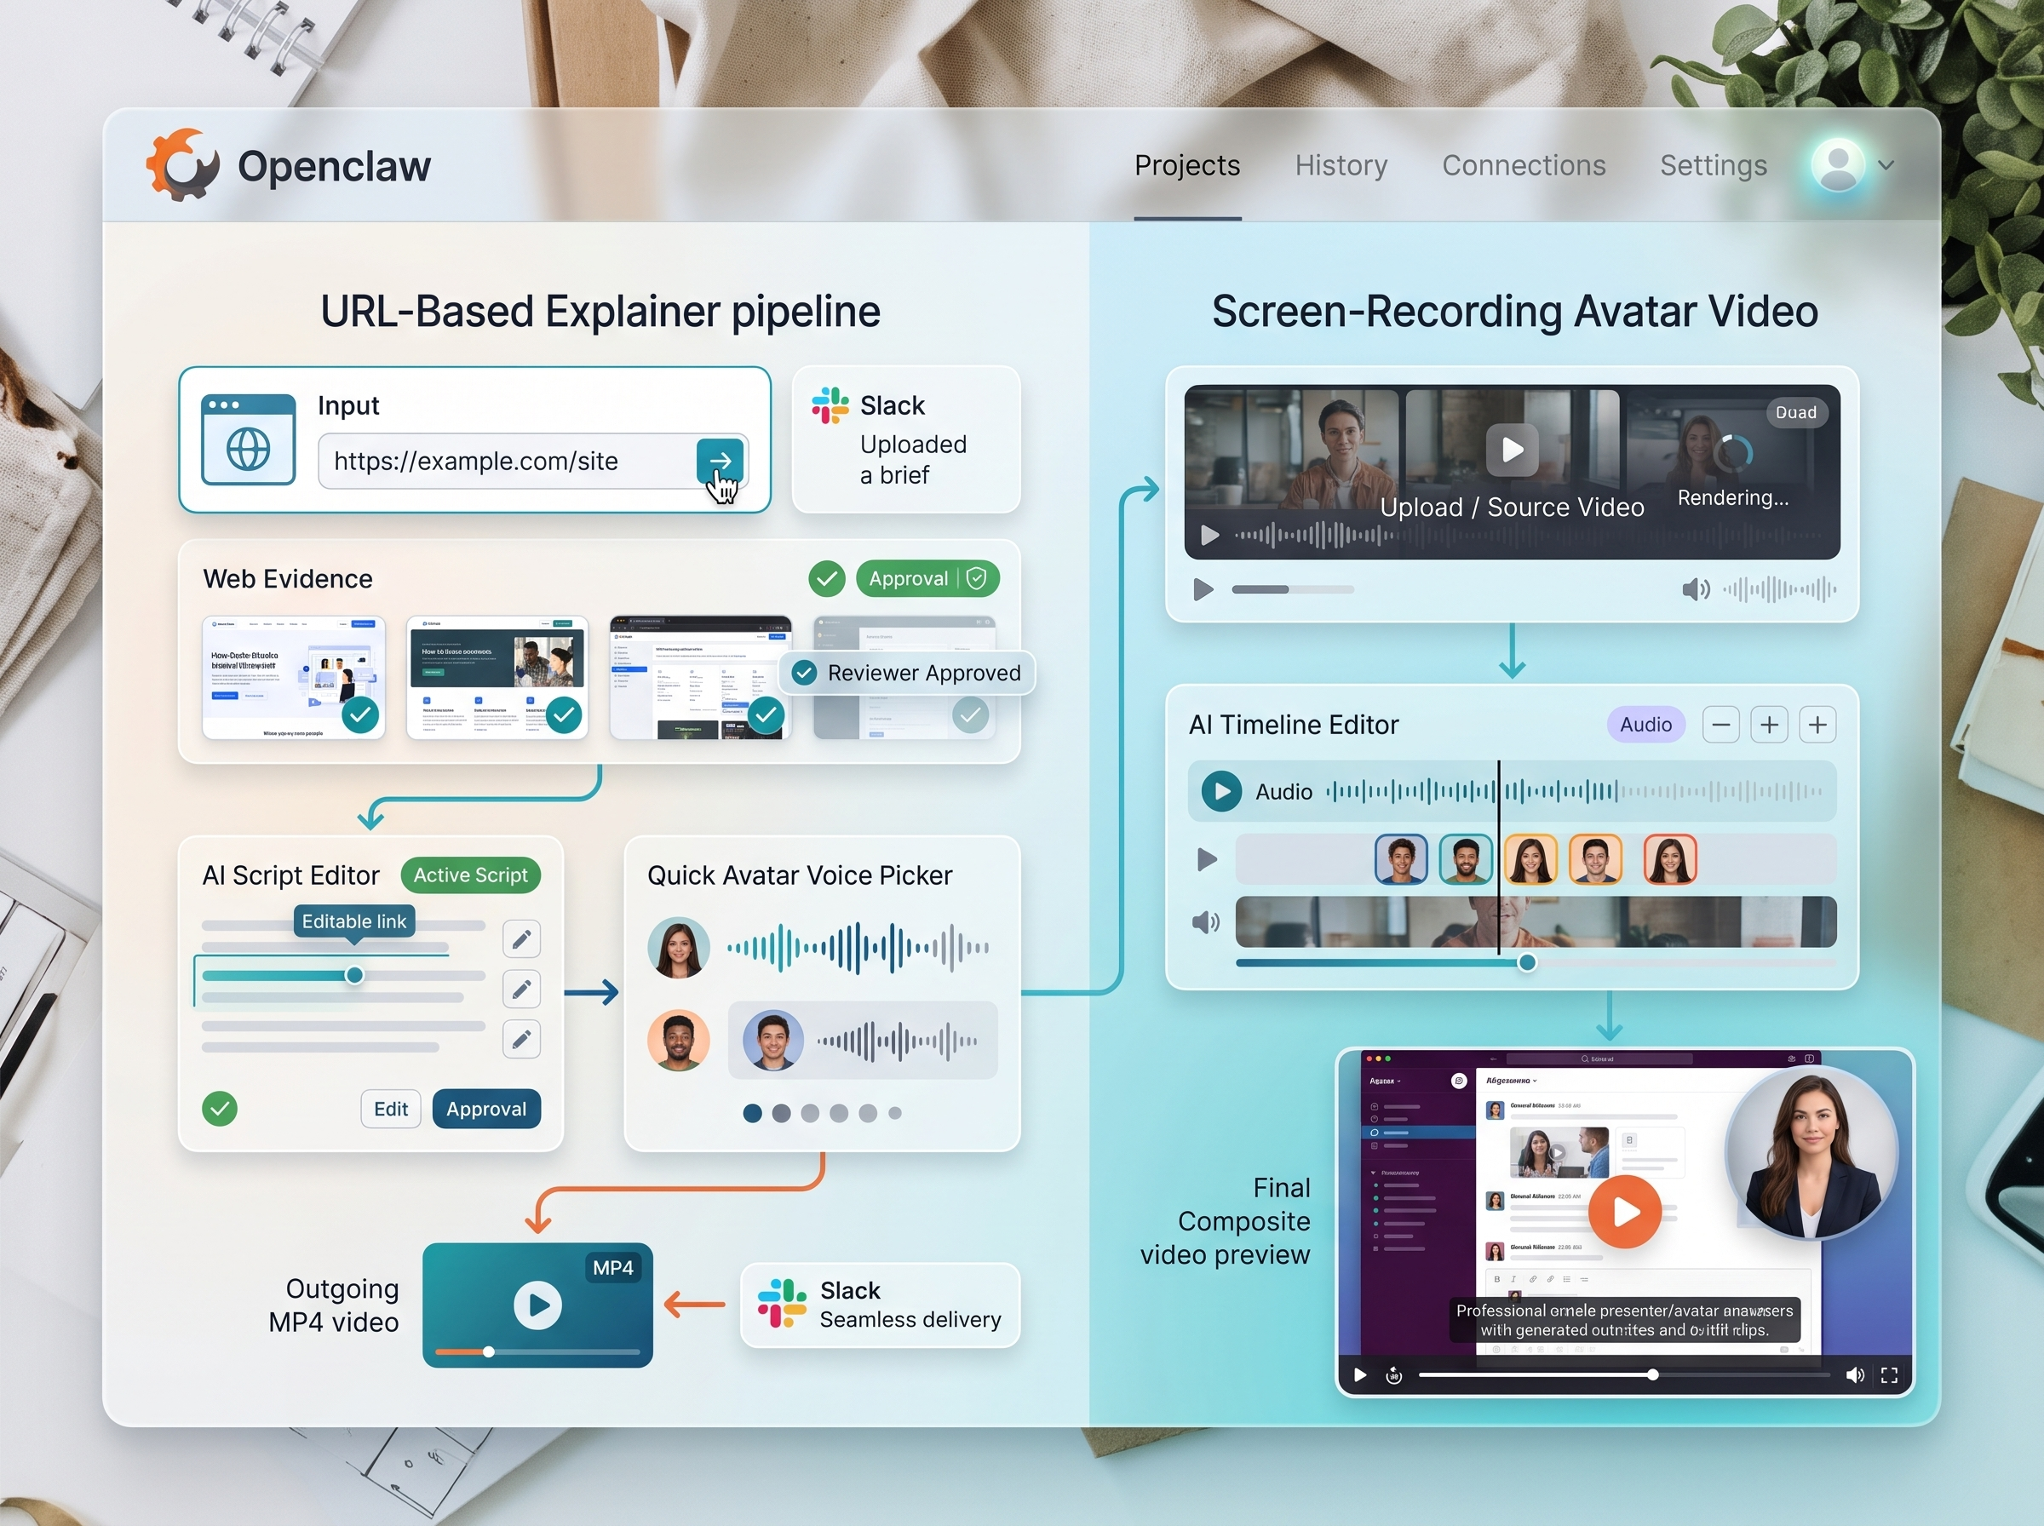Open the user profile dropdown chevron
Screen dimensions: 2044x1526
[1886, 165]
